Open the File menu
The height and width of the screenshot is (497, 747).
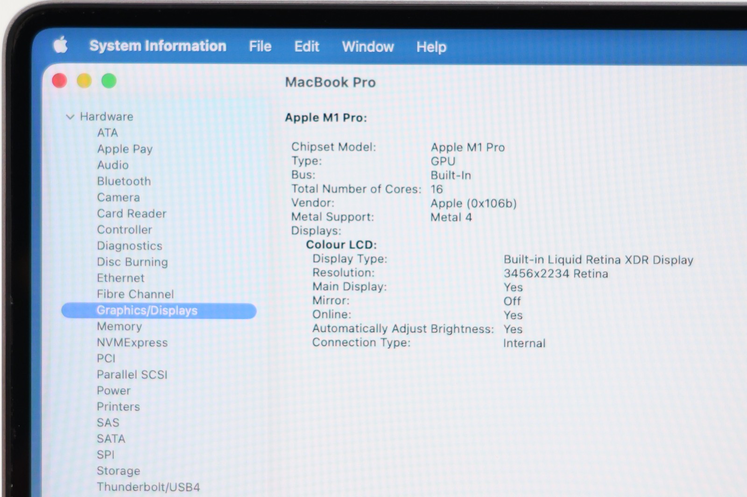260,47
